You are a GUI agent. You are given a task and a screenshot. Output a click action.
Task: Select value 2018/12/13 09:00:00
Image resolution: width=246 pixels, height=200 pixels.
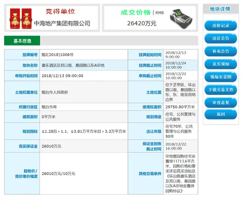(62, 76)
